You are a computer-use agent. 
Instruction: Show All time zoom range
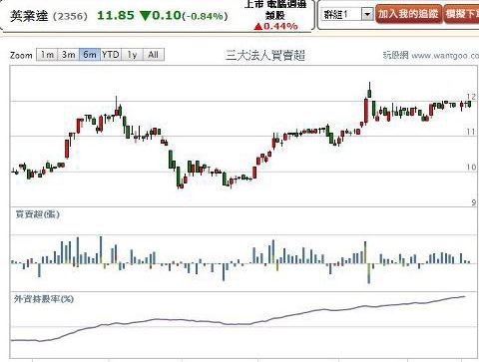[x=154, y=55]
